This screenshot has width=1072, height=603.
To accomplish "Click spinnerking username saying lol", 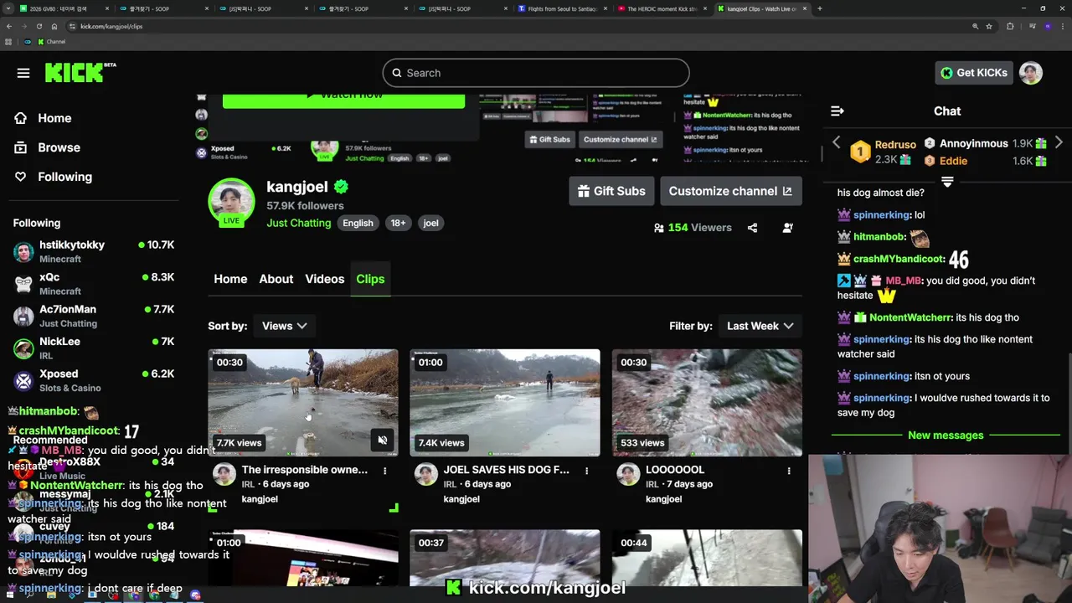I will [x=882, y=215].
